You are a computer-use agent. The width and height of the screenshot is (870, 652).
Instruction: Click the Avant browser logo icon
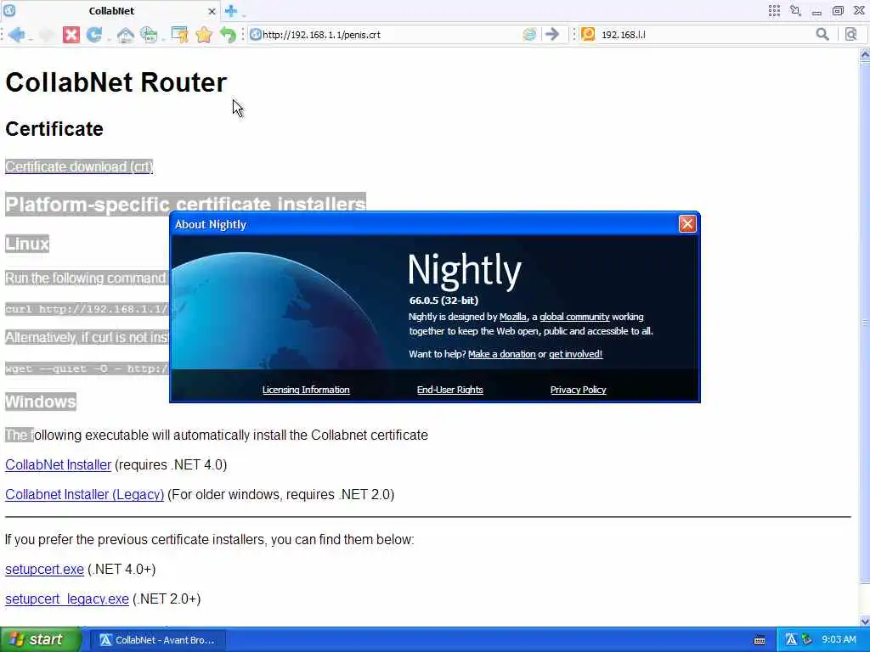pos(9,10)
